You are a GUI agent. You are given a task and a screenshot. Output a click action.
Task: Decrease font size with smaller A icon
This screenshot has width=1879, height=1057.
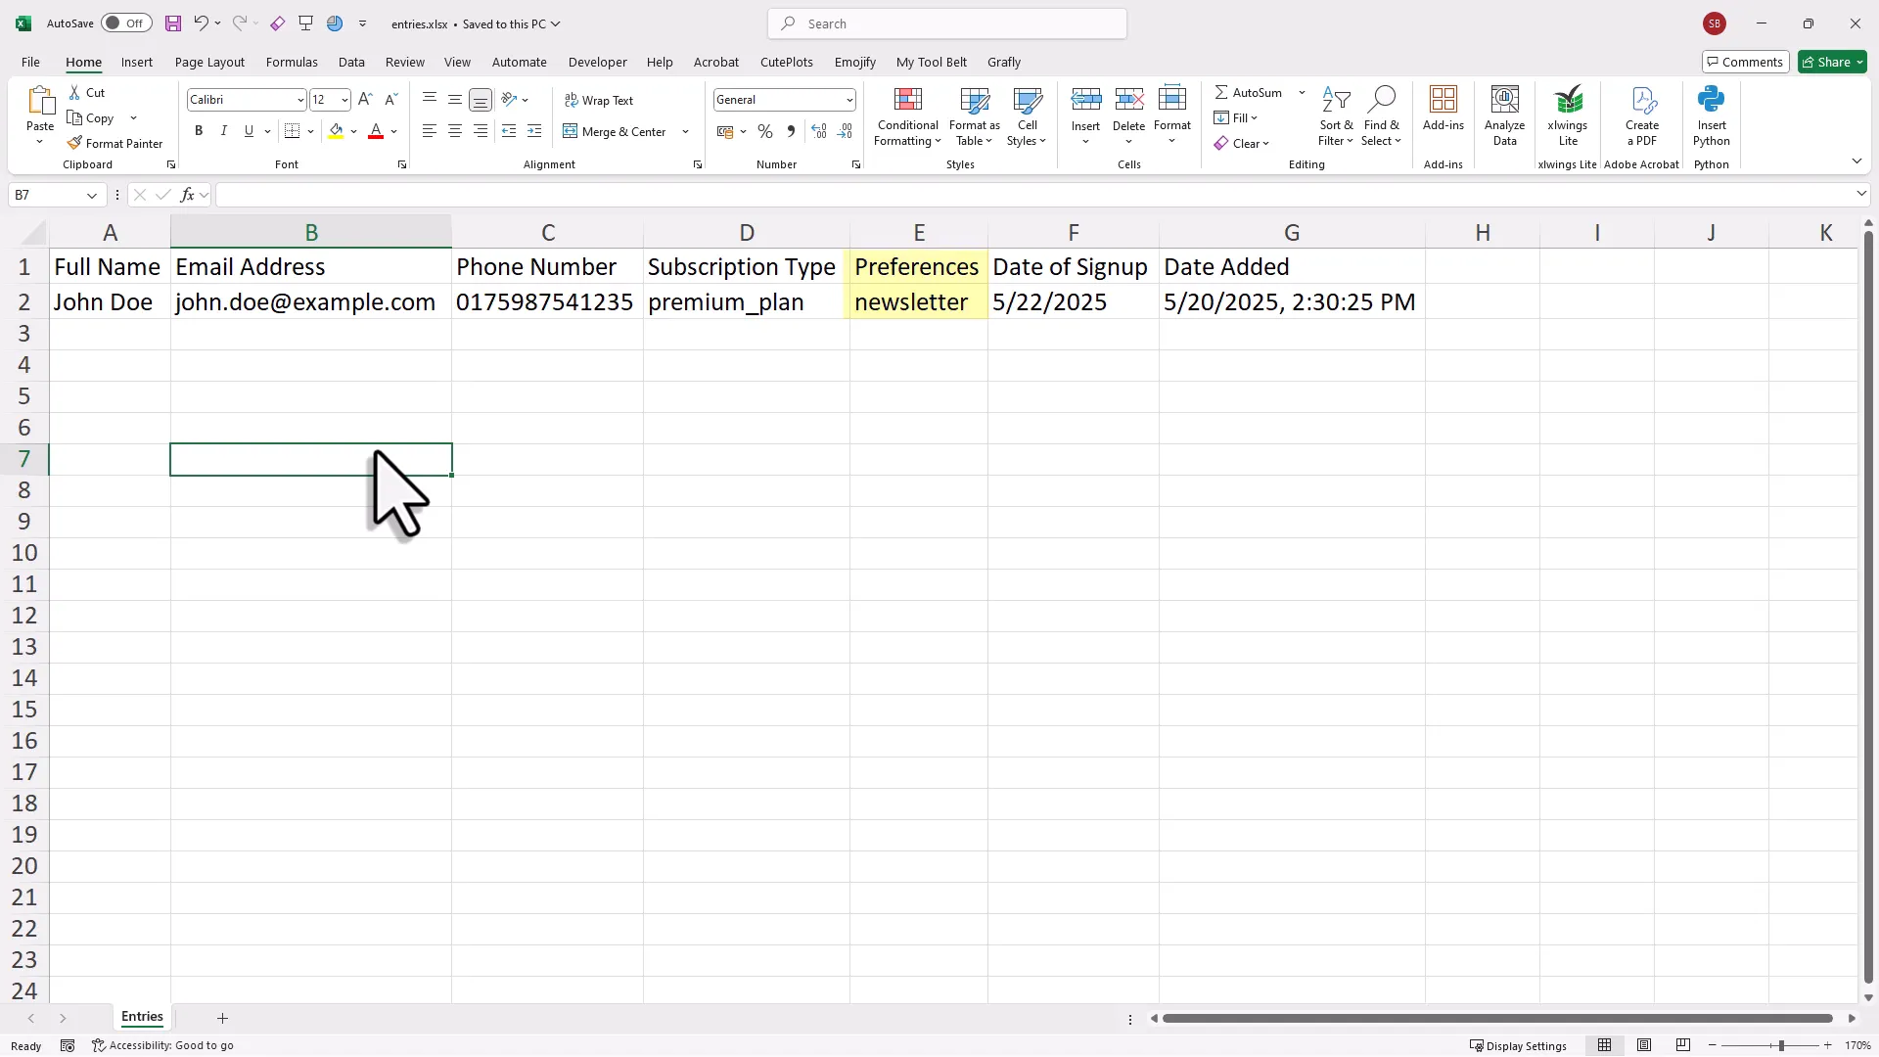390,100
